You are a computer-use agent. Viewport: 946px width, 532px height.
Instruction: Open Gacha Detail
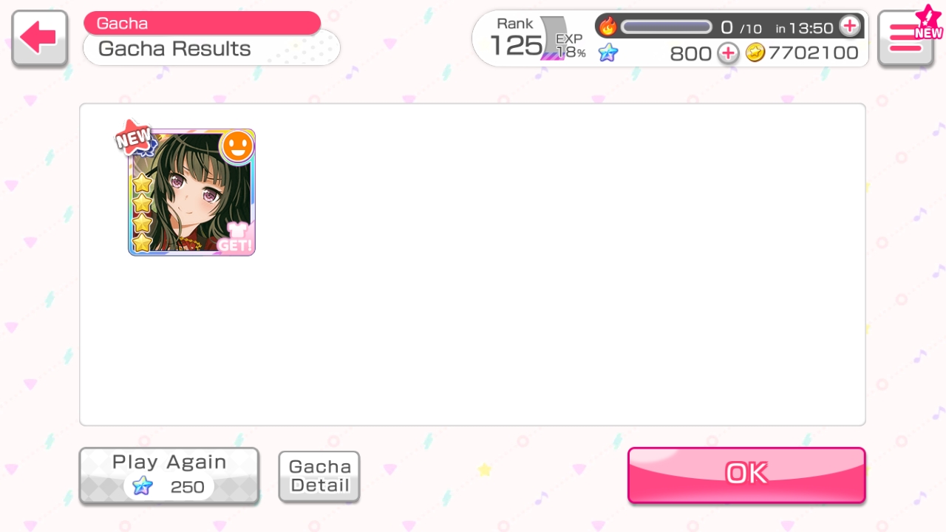click(319, 477)
